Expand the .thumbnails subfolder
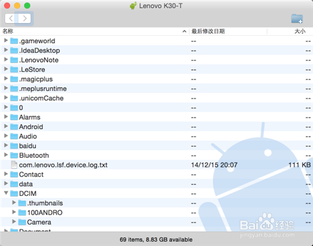This screenshot has width=313, height=246. click(14, 203)
